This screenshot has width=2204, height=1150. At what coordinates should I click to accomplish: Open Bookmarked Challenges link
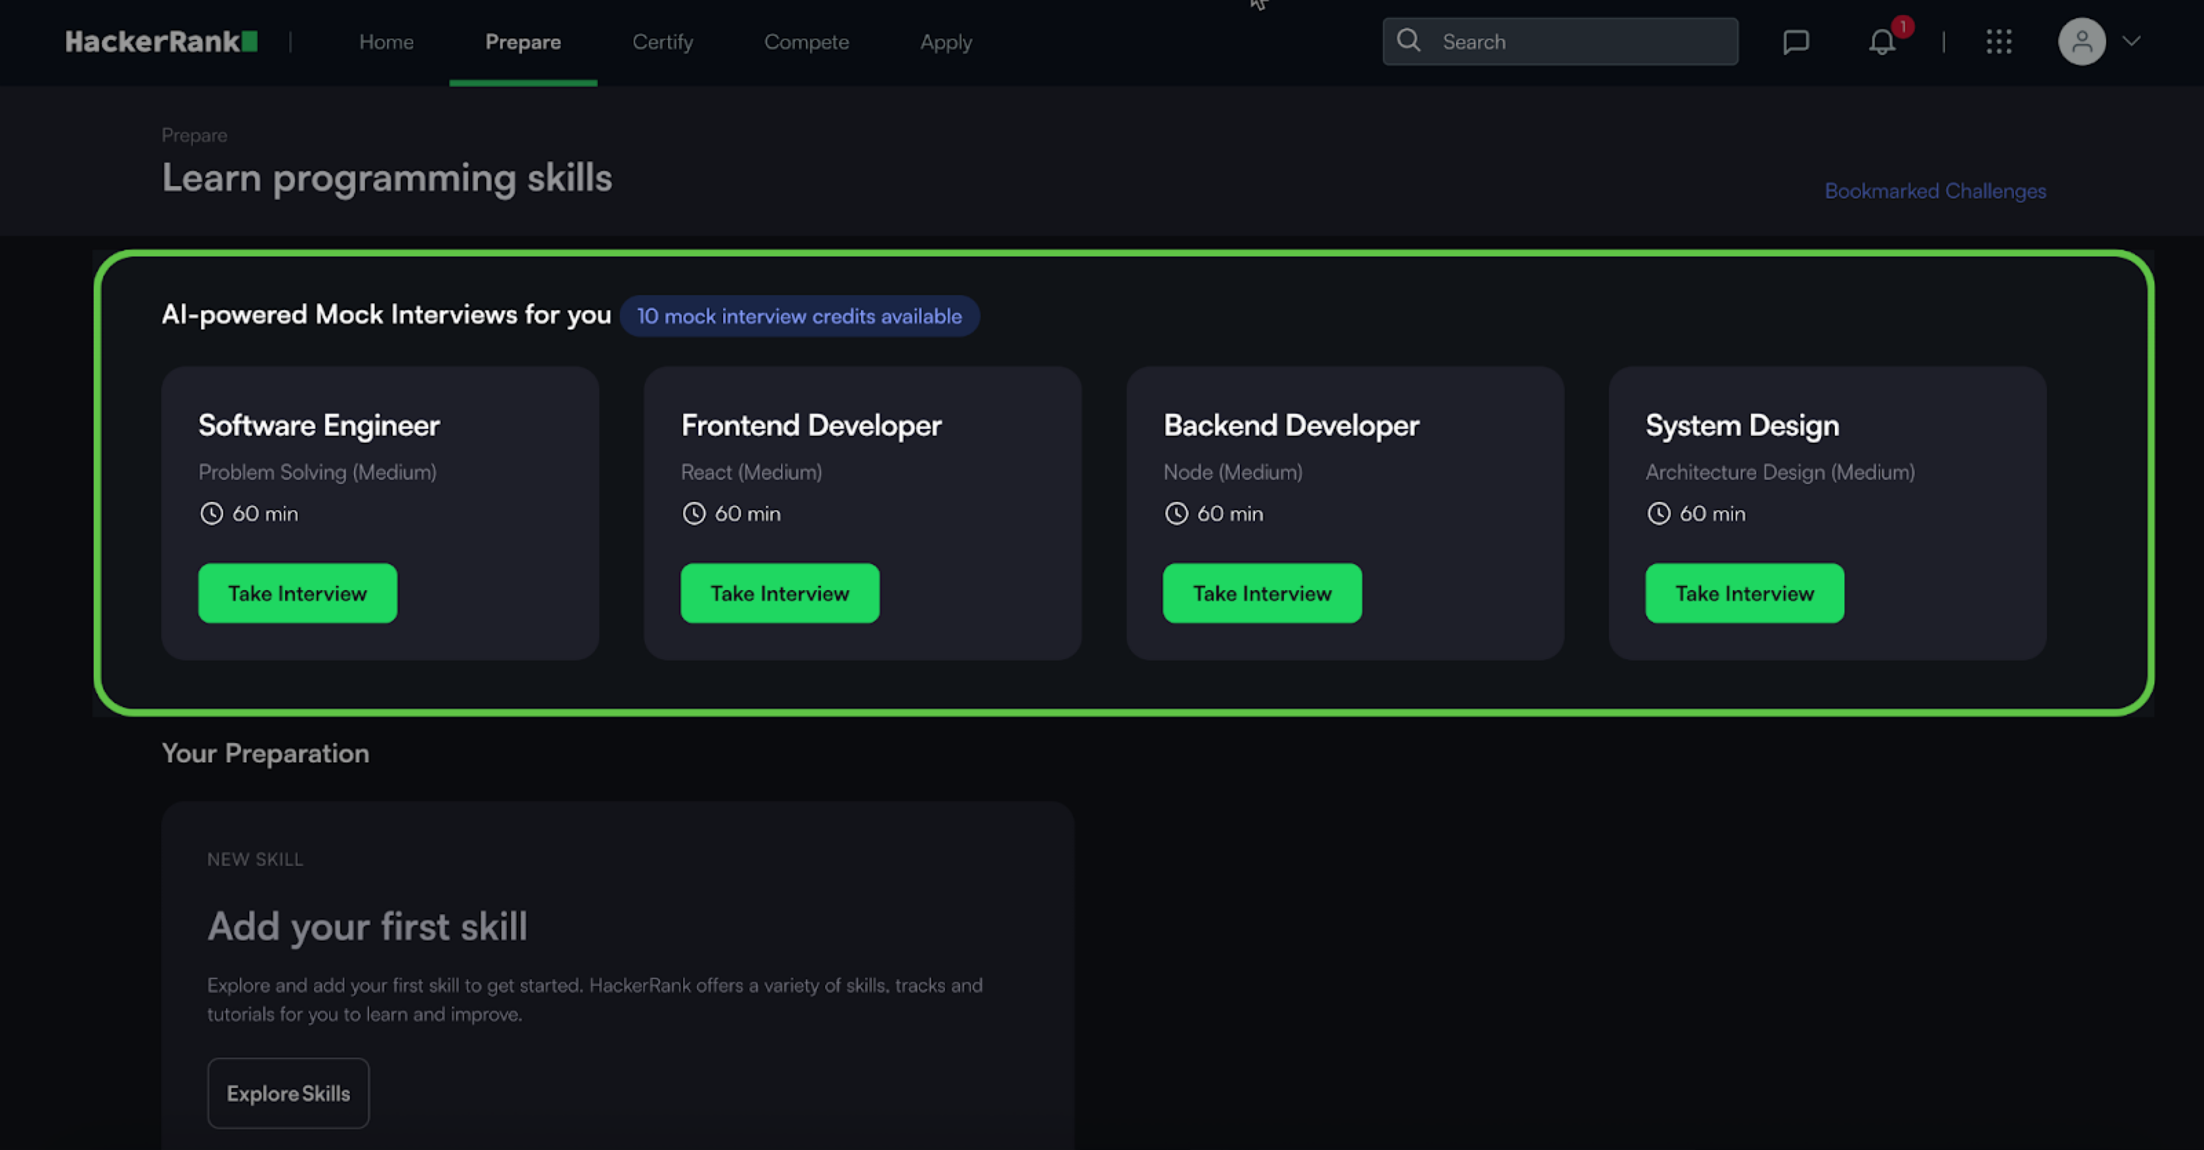1935,191
